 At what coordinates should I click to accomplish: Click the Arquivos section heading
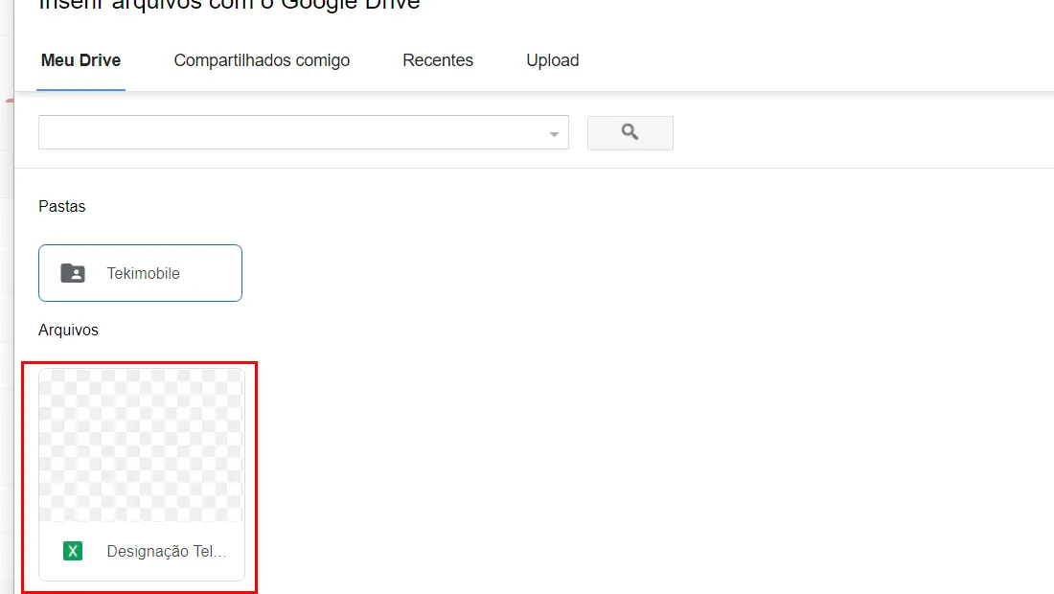click(x=69, y=330)
